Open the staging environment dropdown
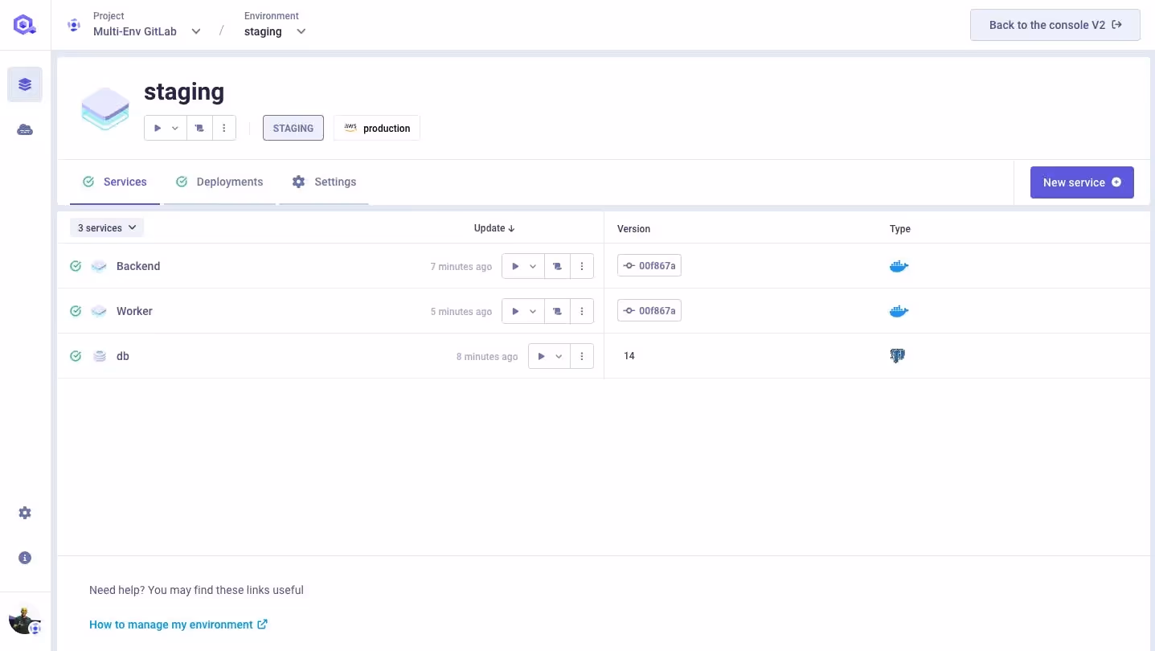1155x651 pixels. tap(301, 31)
